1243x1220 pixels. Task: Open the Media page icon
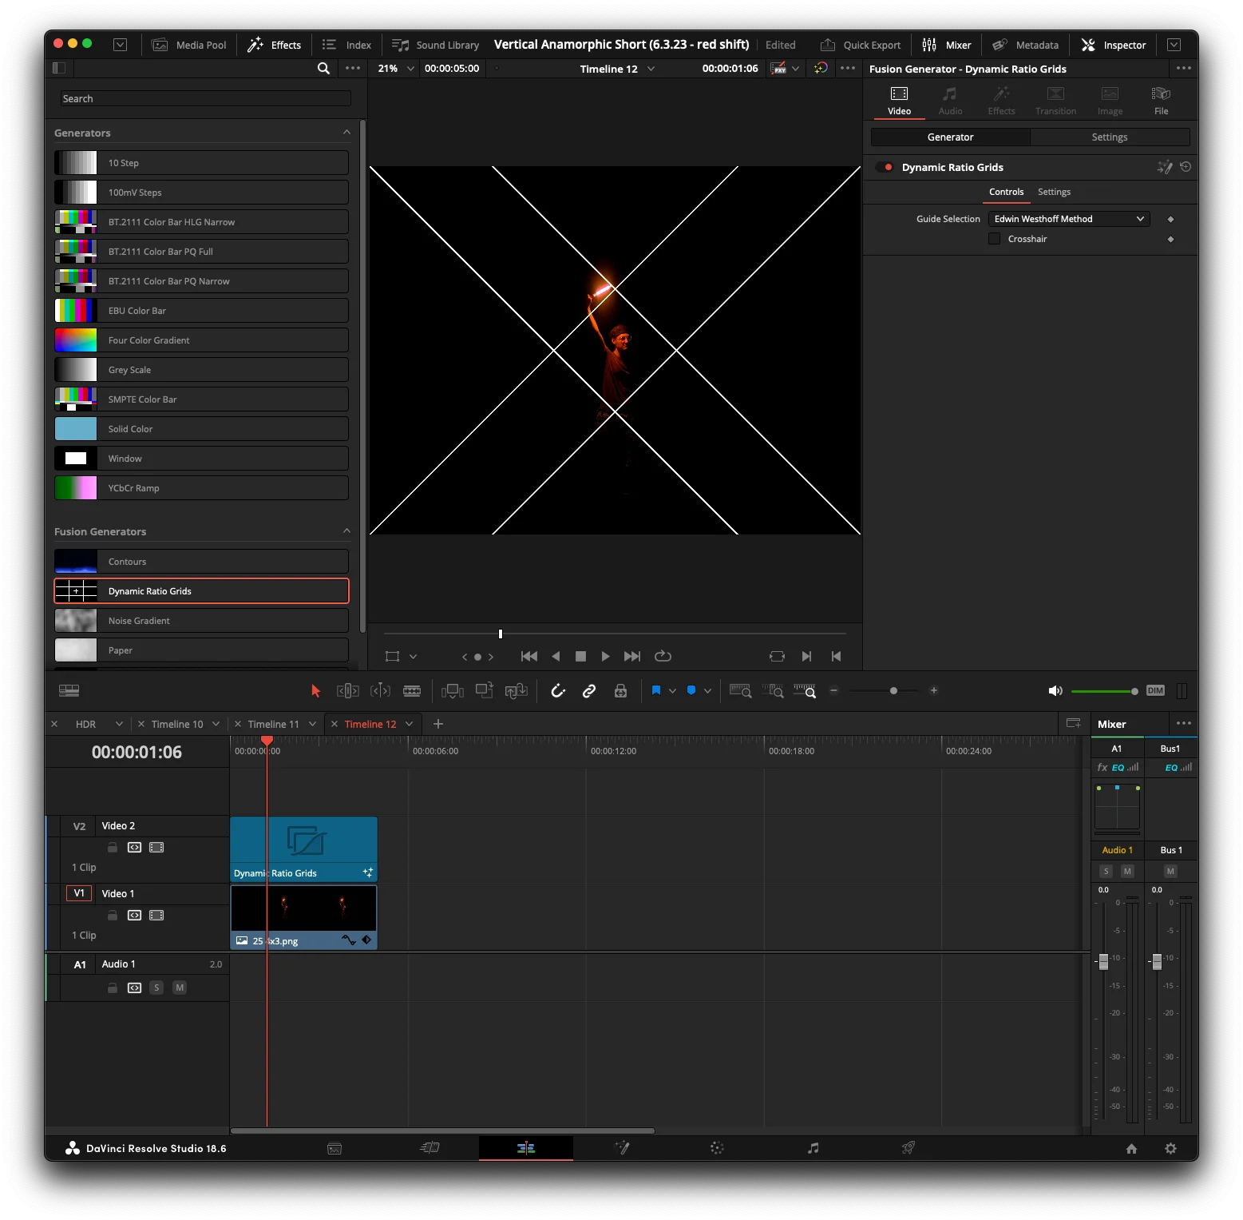click(335, 1149)
